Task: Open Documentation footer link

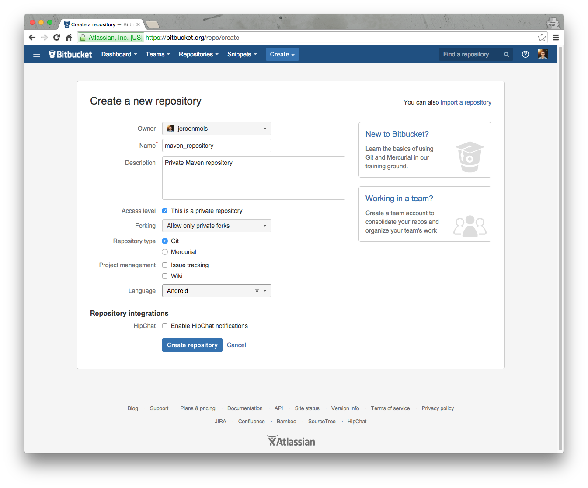Action: [x=245, y=408]
